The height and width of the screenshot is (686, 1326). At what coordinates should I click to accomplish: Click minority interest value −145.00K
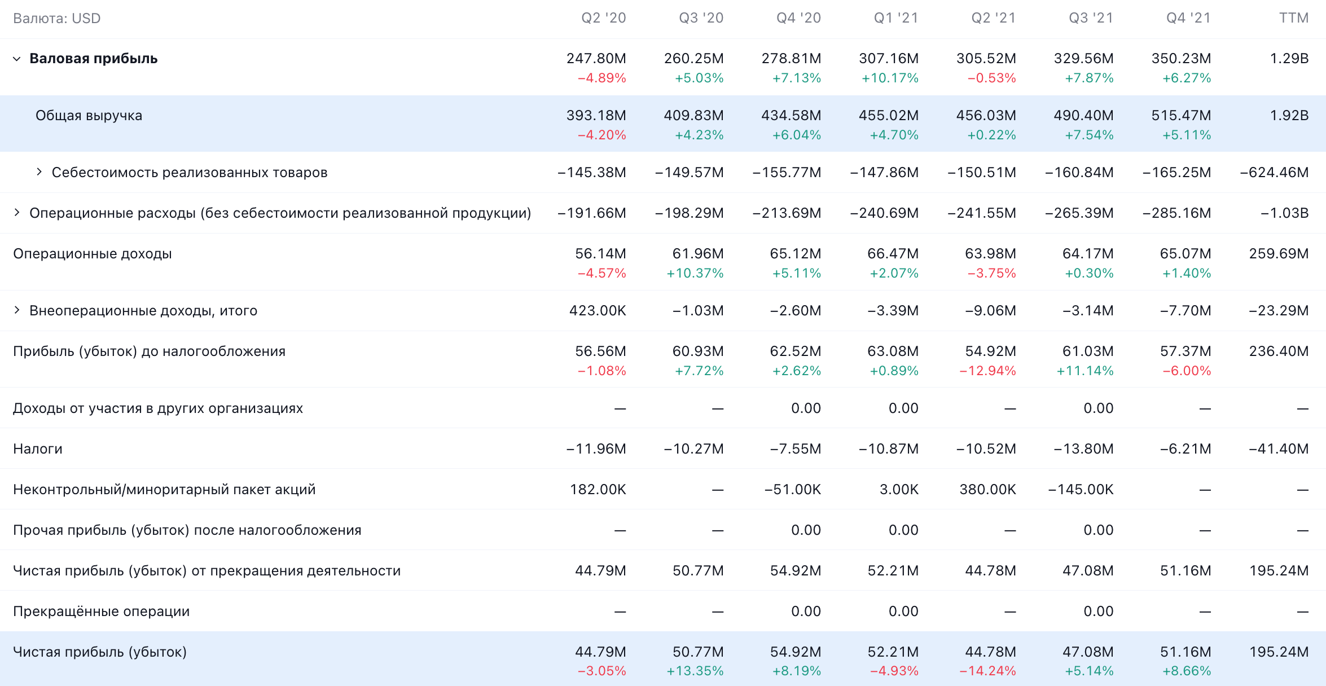(1081, 490)
